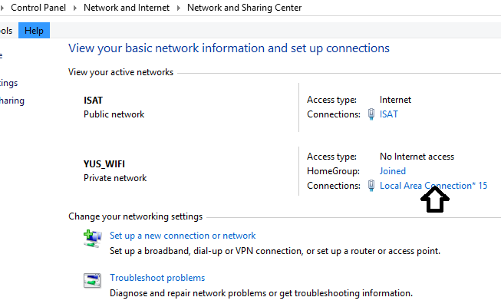Click the ISAT connection signal icon
The height and width of the screenshot is (307, 501).
(371, 114)
